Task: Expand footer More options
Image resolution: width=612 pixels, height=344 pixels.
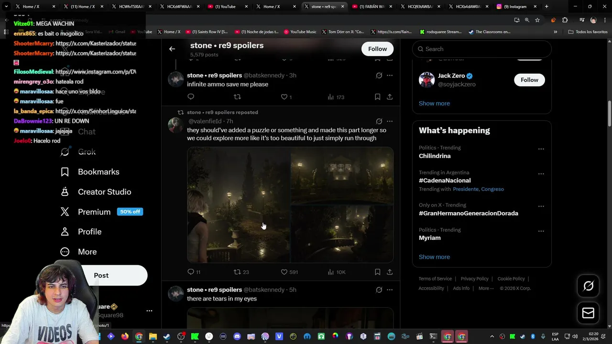Action: 486,288
